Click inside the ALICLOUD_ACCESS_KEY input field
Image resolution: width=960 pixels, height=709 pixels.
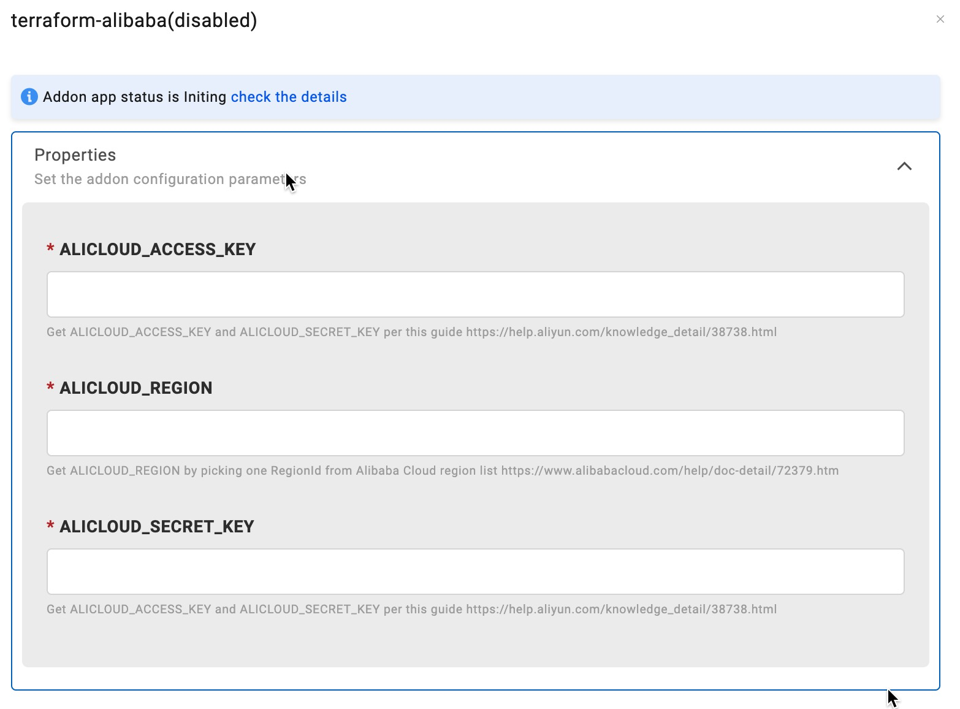click(x=475, y=294)
